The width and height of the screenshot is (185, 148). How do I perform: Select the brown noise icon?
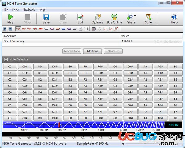pyautogui.click(x=58, y=29)
